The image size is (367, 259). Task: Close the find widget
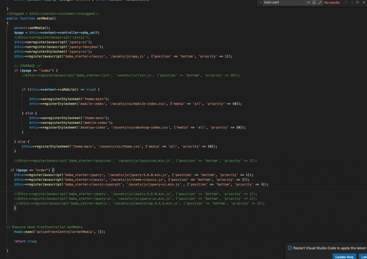click(x=364, y=3)
